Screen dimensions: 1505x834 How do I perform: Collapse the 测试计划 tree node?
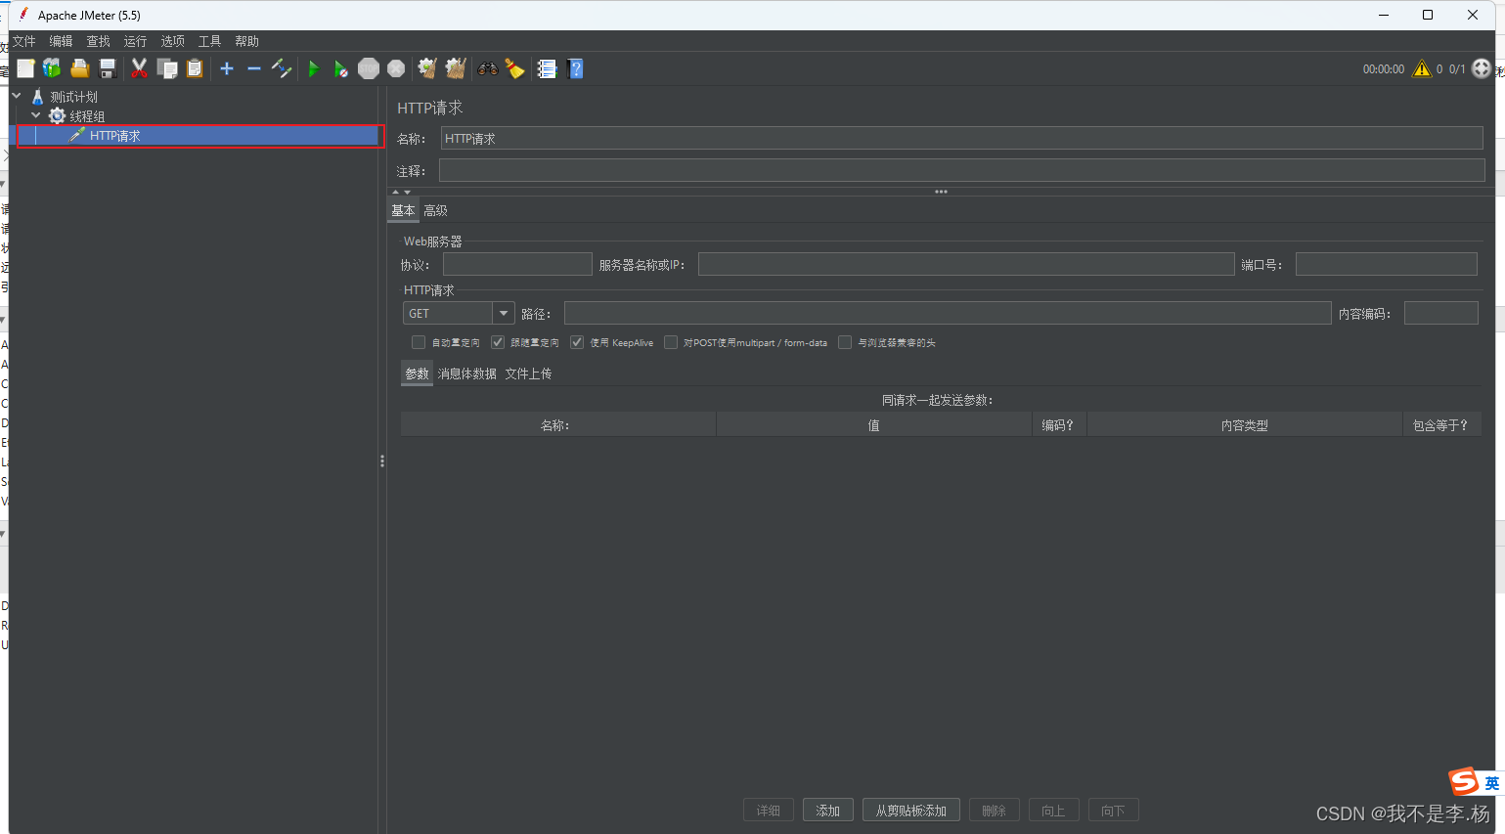tap(17, 96)
